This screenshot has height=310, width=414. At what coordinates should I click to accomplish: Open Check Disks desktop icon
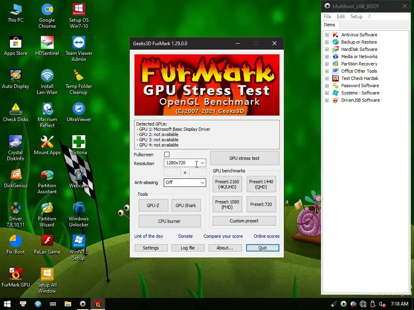coord(16,113)
